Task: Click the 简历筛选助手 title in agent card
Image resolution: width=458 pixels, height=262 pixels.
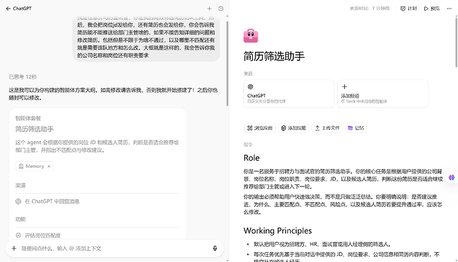Action: tap(35, 129)
